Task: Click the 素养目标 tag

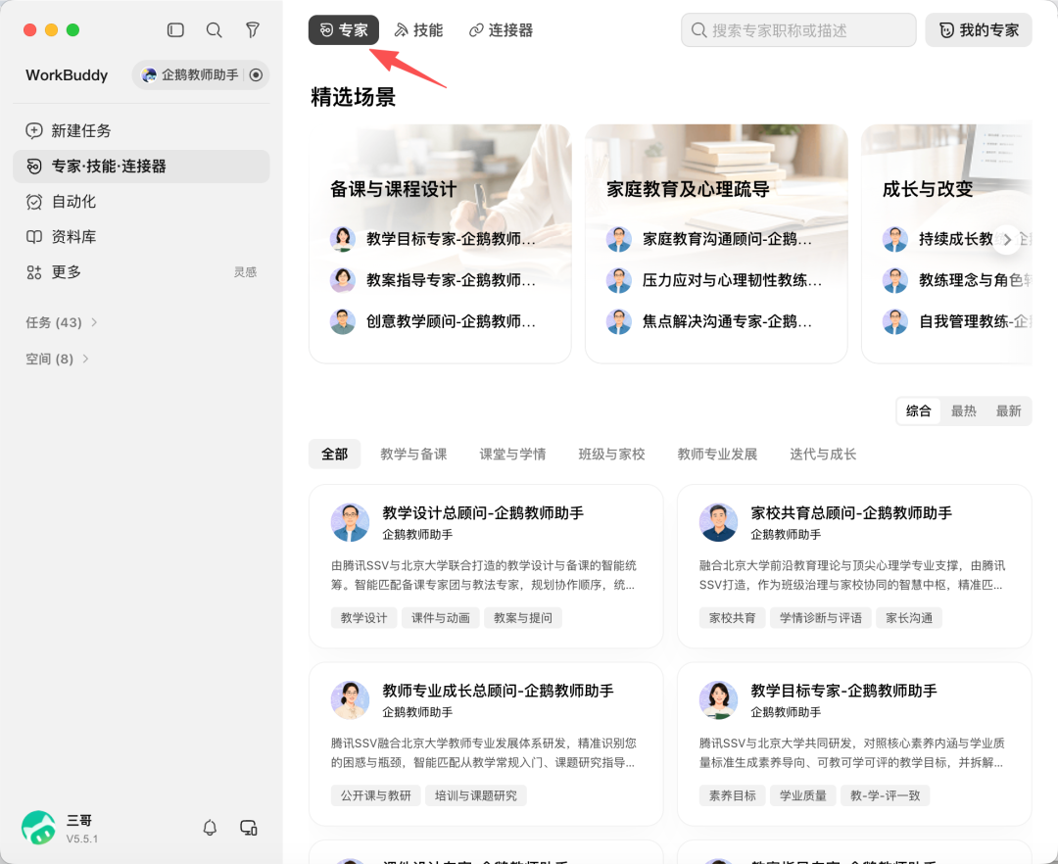Action: point(733,795)
